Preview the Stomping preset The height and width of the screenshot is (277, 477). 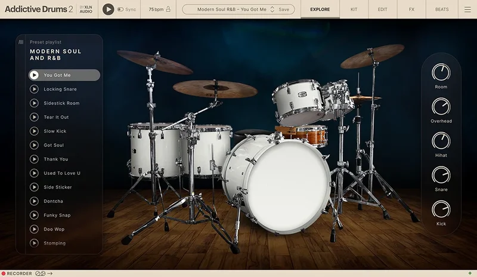pos(34,243)
